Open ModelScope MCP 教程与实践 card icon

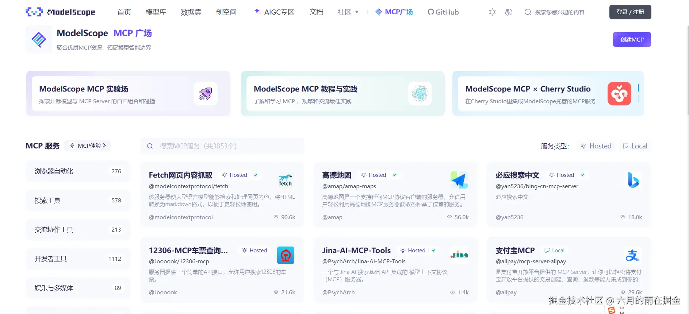point(420,94)
